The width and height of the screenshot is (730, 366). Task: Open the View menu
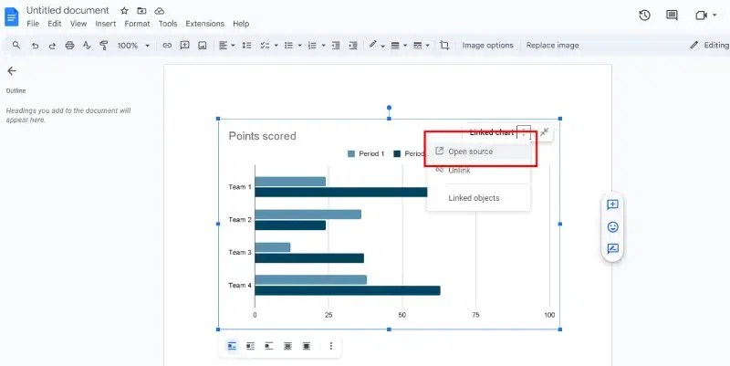78,24
